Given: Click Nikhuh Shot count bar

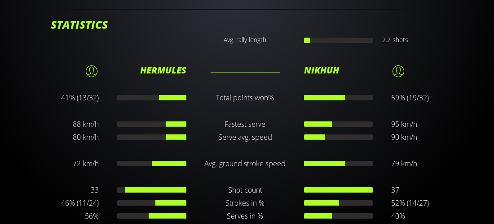Looking at the screenshot, I should click(338, 190).
